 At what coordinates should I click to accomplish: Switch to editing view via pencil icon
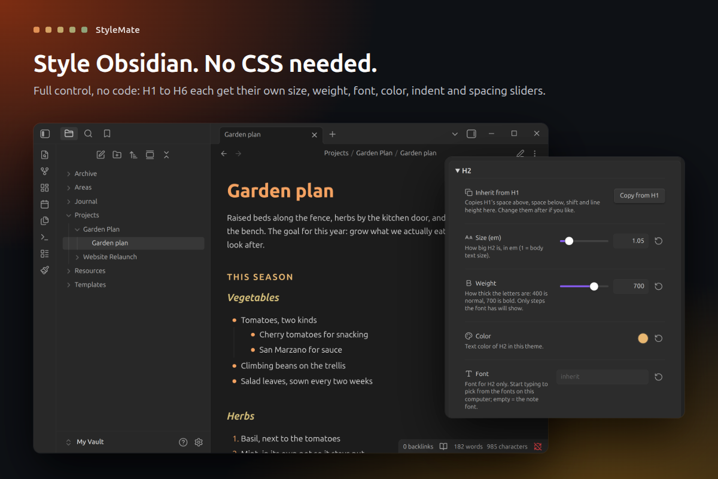pos(520,153)
